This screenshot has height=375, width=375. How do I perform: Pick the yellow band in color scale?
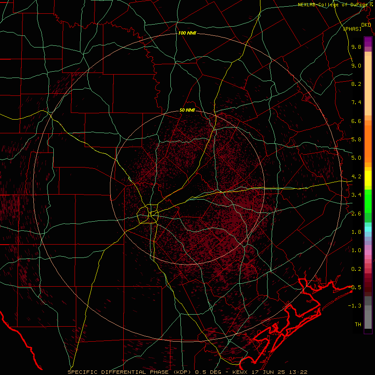tap(368, 178)
